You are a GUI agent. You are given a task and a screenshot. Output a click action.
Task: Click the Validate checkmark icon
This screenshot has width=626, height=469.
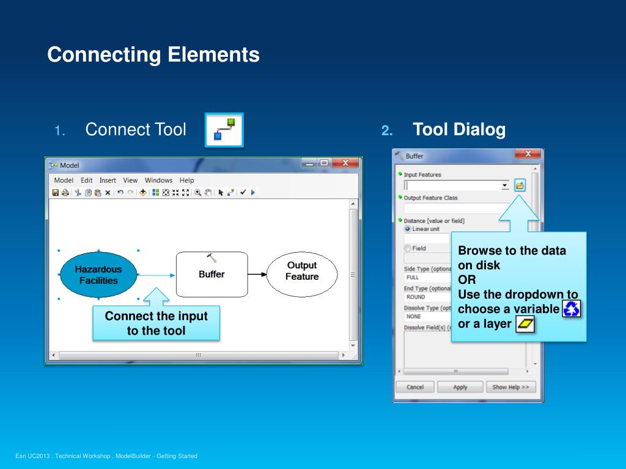243,192
